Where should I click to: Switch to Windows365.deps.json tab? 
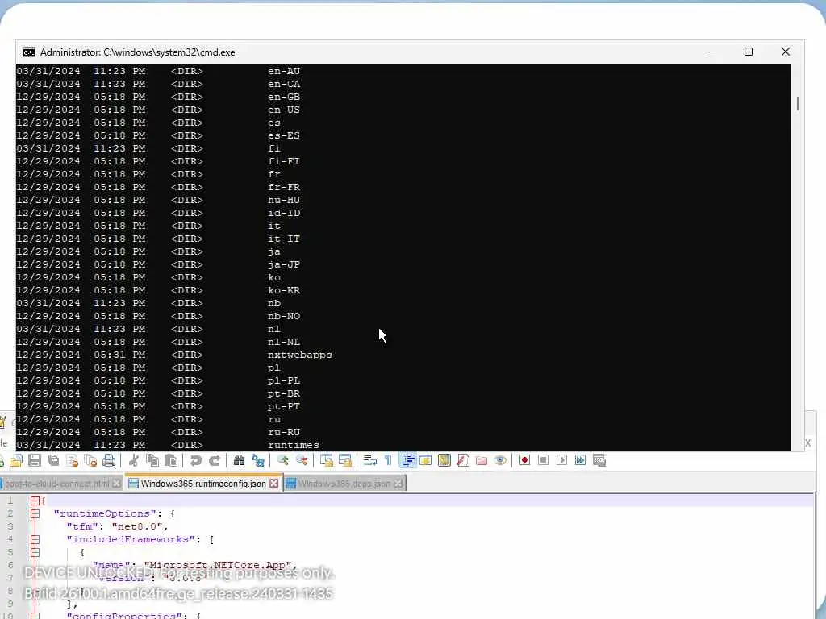(344, 484)
